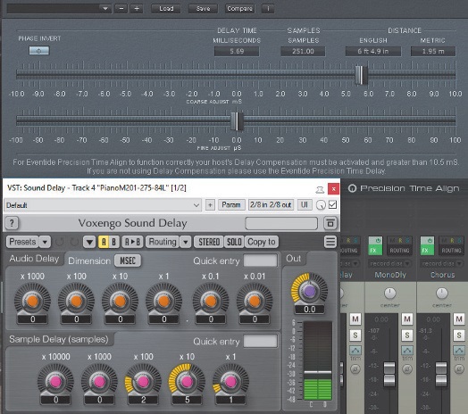Click the Sample Delay Quick entry field
Image resolution: width=468 pixels, height=414 pixels.
coord(260,341)
